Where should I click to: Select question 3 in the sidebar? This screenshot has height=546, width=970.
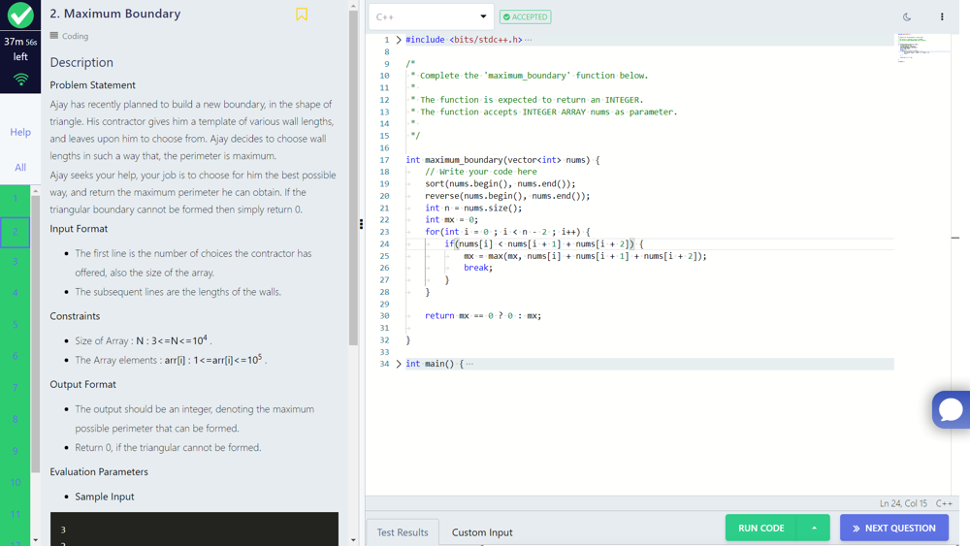(x=15, y=262)
